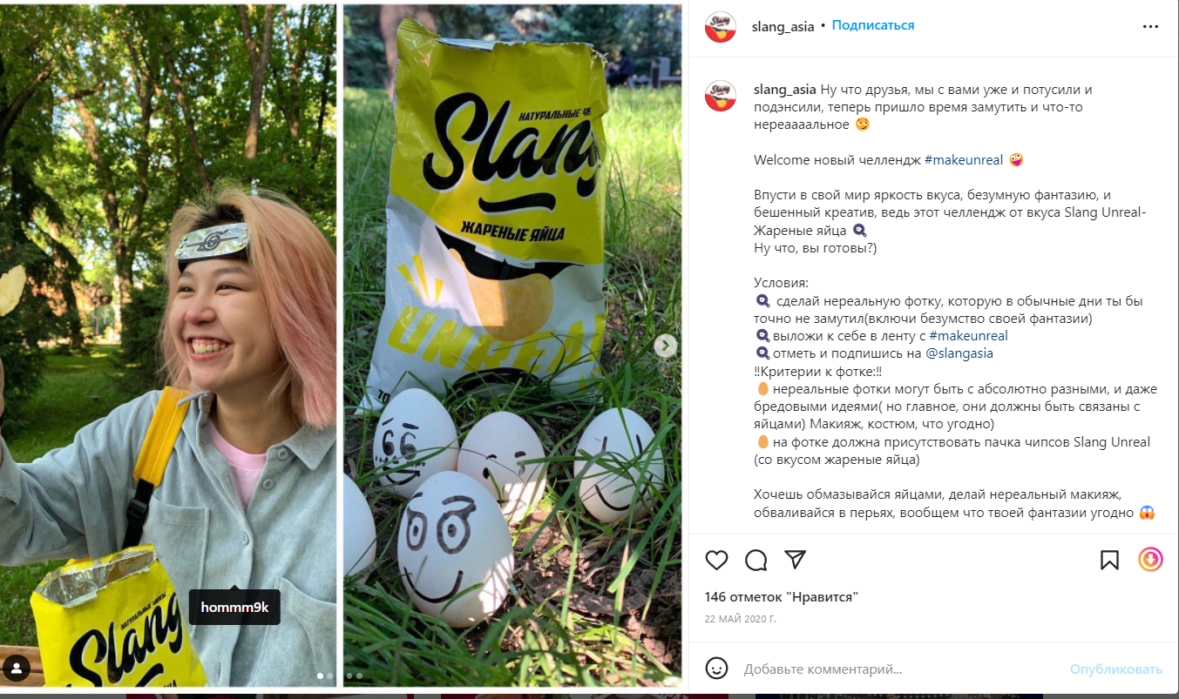This screenshot has width=1179, height=699.
Task: Click the slang_asia profile avatar in header
Action: tap(721, 27)
